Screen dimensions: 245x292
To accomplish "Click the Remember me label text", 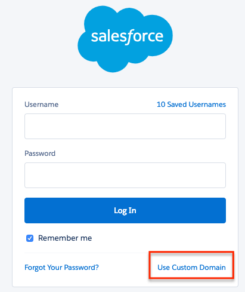I will click(65, 238).
